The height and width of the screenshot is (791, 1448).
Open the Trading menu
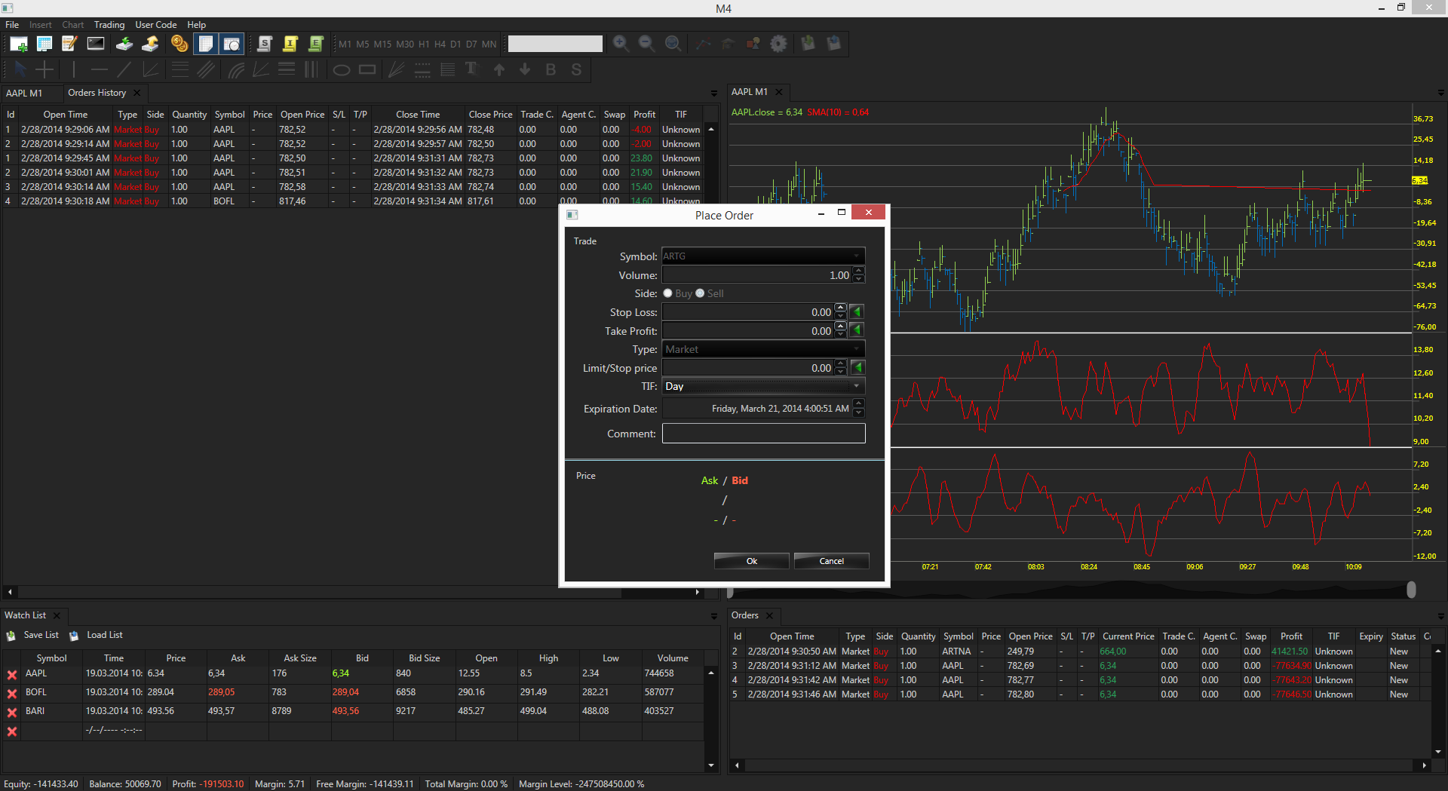coord(109,25)
